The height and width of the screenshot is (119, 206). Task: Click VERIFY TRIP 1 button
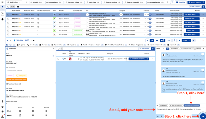tap(193, 31)
